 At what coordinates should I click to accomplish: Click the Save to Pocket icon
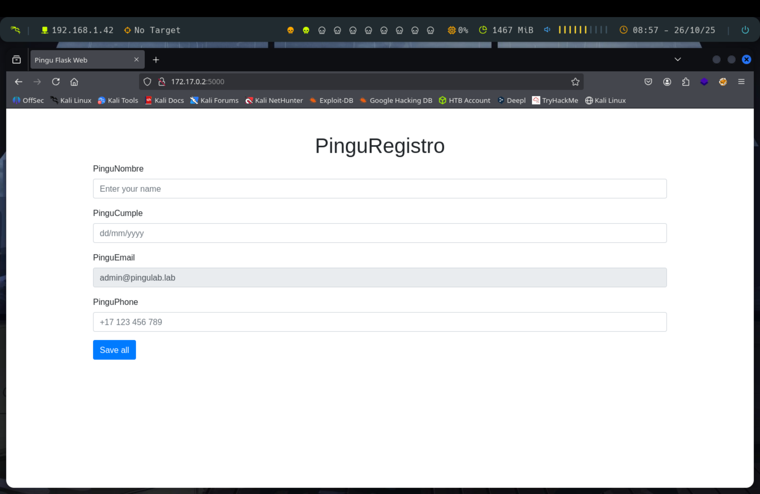(648, 82)
